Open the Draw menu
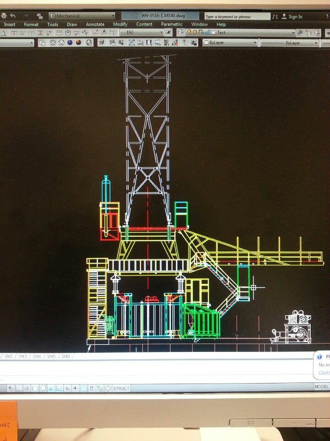Screen dimensions: 330x441 click(72, 24)
